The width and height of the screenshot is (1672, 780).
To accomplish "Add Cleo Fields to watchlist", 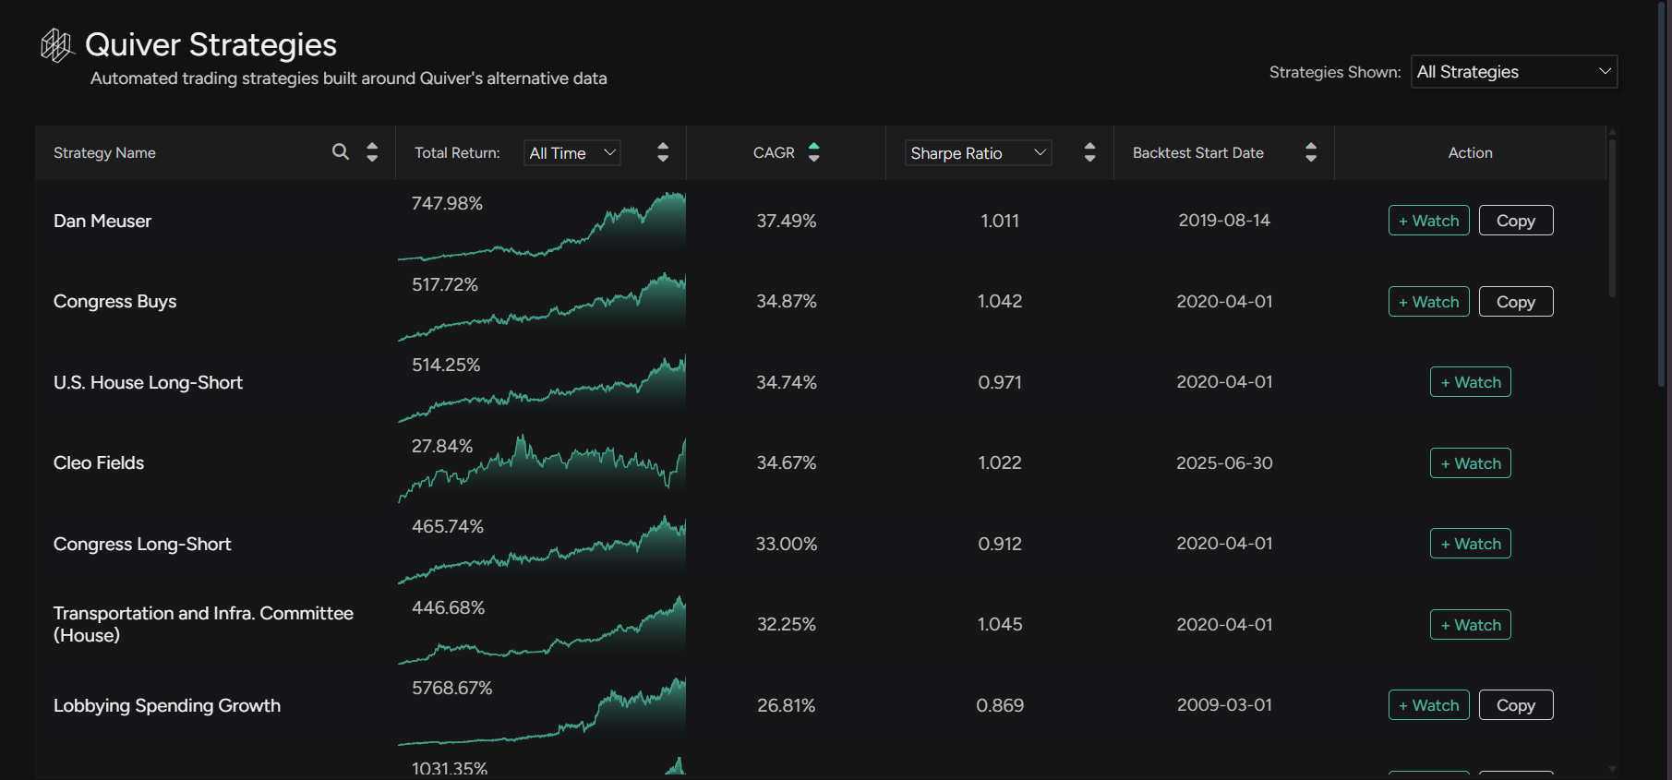I will pos(1470,463).
